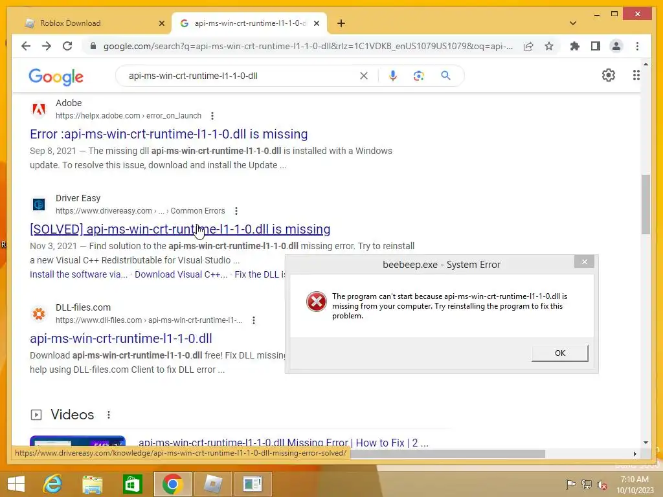This screenshot has height=497, width=663.
Task: Open the last taskbar app next to Roblox
Action: tap(253, 484)
